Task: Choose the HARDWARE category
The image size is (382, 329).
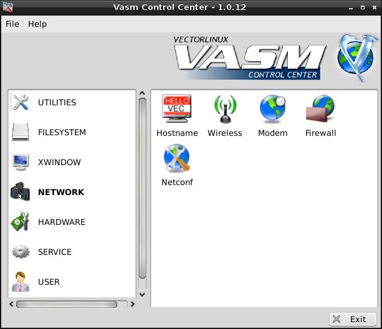Action: coord(61,222)
